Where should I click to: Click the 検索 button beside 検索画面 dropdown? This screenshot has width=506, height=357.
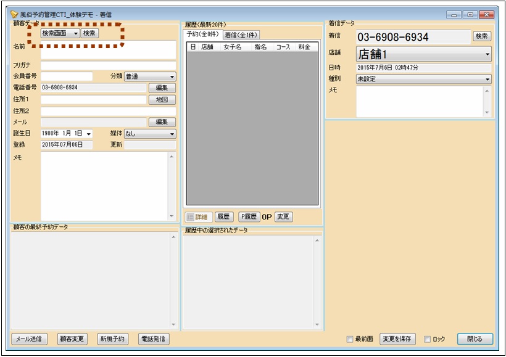pos(89,33)
